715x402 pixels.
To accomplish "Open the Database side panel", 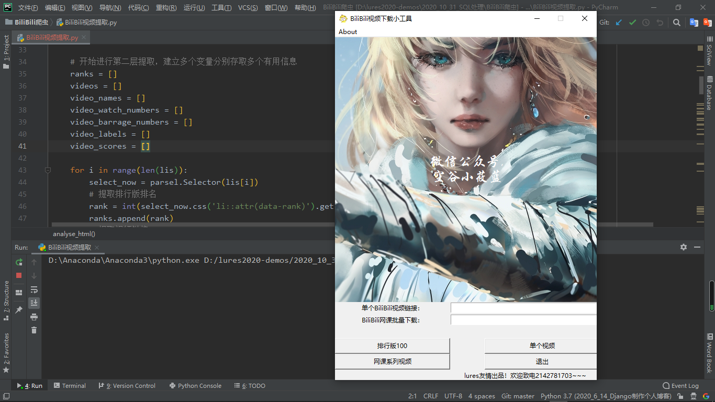I will pos(709,93).
